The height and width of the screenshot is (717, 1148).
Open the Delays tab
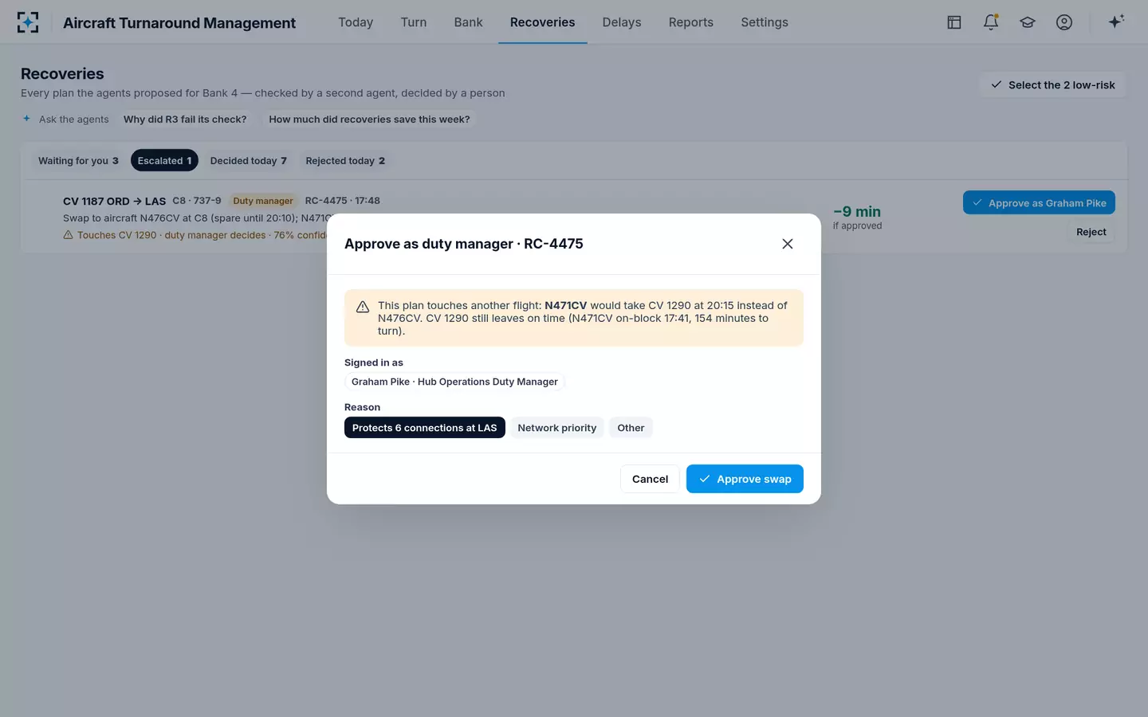[x=622, y=22]
